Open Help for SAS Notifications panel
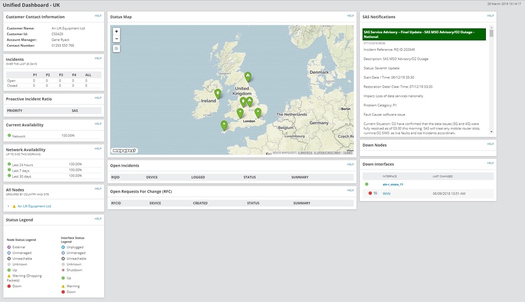This screenshot has width=525, height=302. pos(489,15)
